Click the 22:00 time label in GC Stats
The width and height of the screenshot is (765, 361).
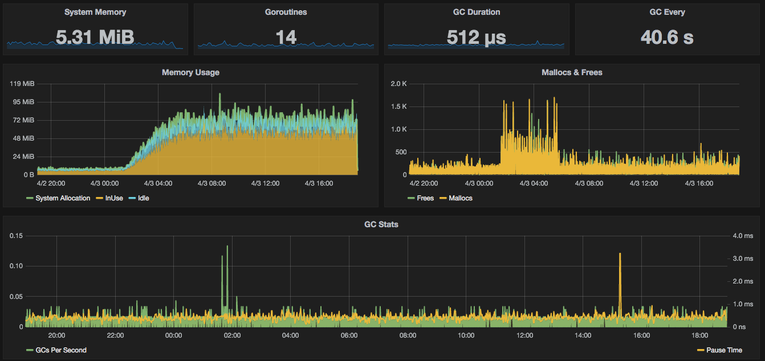point(115,335)
